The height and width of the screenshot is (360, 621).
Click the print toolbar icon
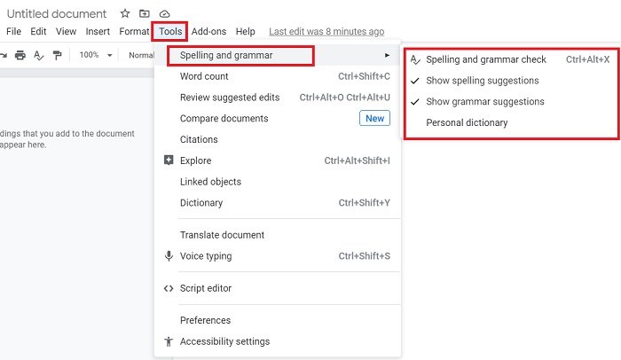tap(20, 55)
